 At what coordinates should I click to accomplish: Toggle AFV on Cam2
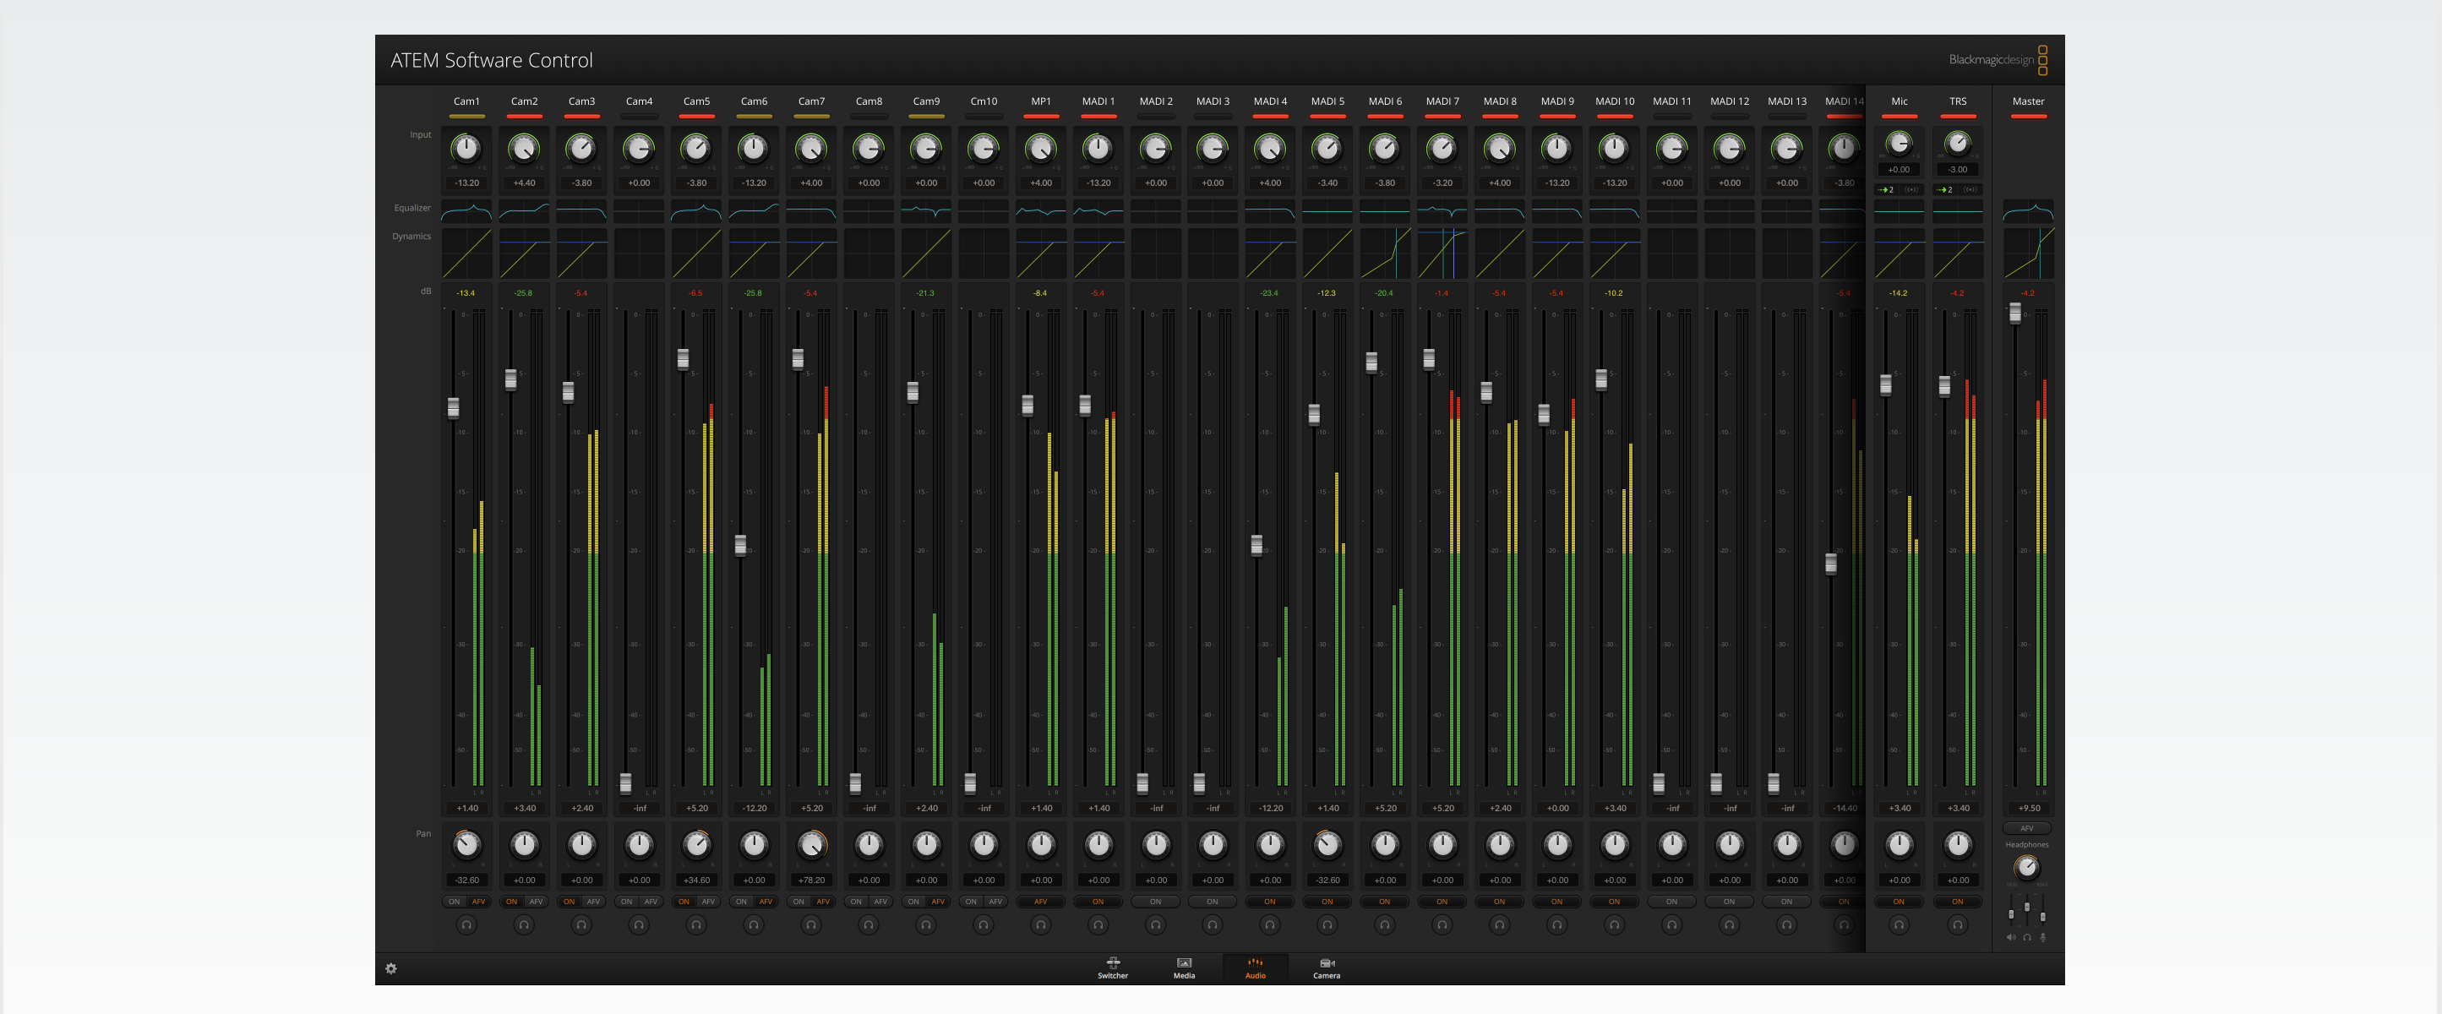pos(536,902)
